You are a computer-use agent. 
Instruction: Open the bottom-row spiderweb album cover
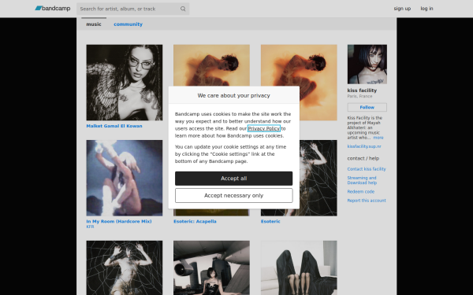[125, 267]
